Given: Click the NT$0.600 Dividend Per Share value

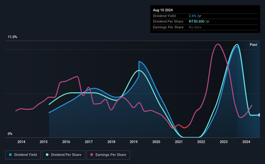Looking at the screenshot, I should coord(197,22).
